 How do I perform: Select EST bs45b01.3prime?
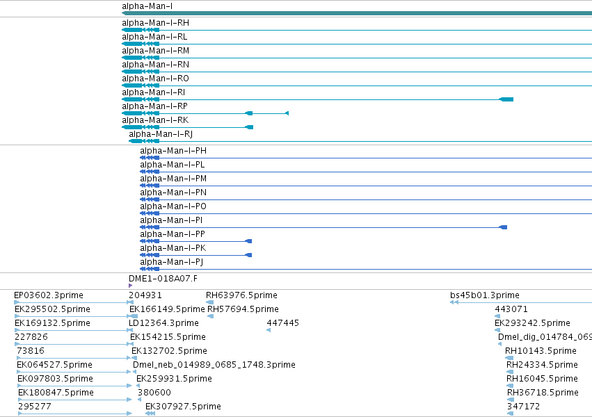click(x=485, y=295)
